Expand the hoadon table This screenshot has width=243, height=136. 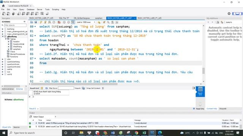click(x=9, y=42)
